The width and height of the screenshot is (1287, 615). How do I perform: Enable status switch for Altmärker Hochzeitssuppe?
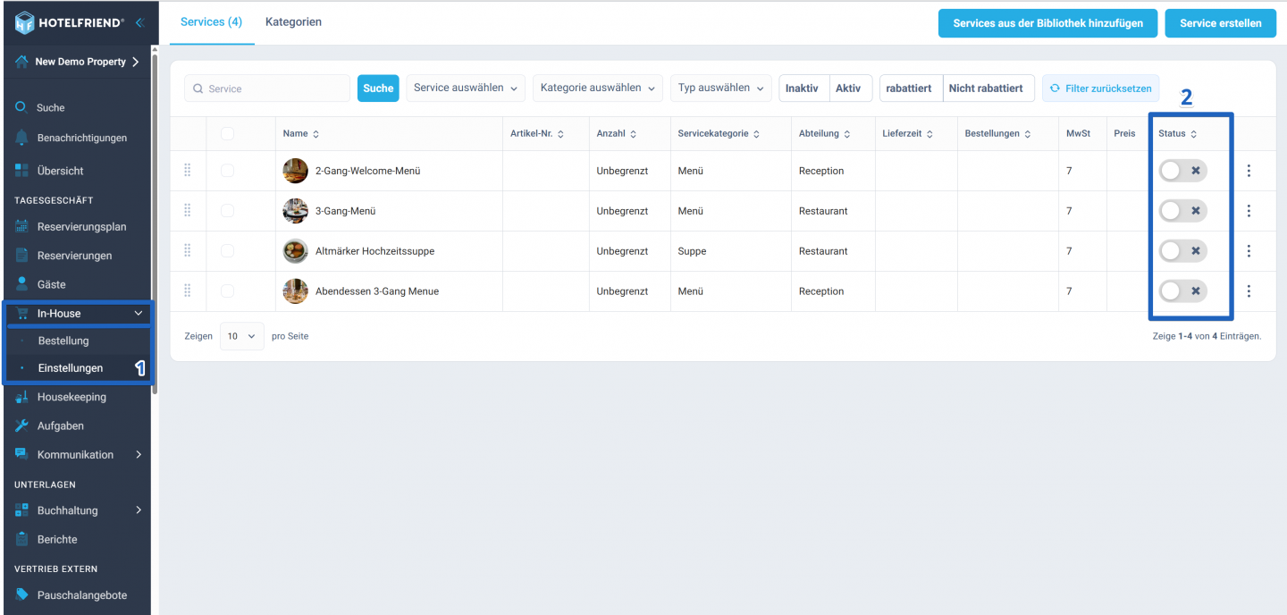(1182, 251)
